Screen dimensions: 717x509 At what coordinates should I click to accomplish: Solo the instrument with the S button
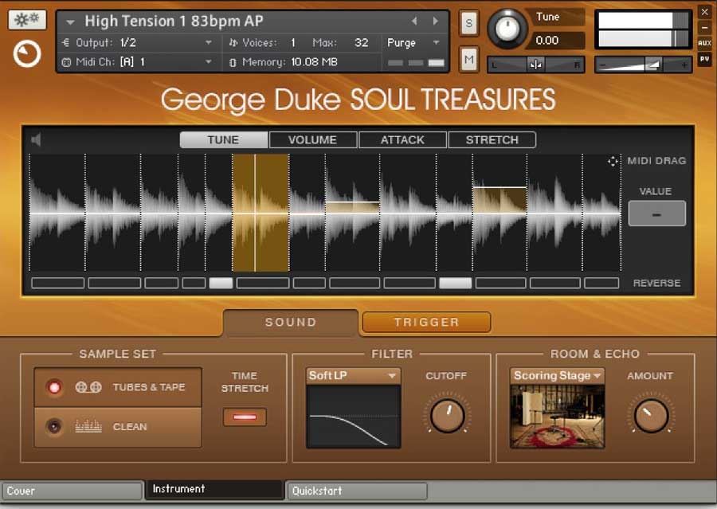coord(468,23)
